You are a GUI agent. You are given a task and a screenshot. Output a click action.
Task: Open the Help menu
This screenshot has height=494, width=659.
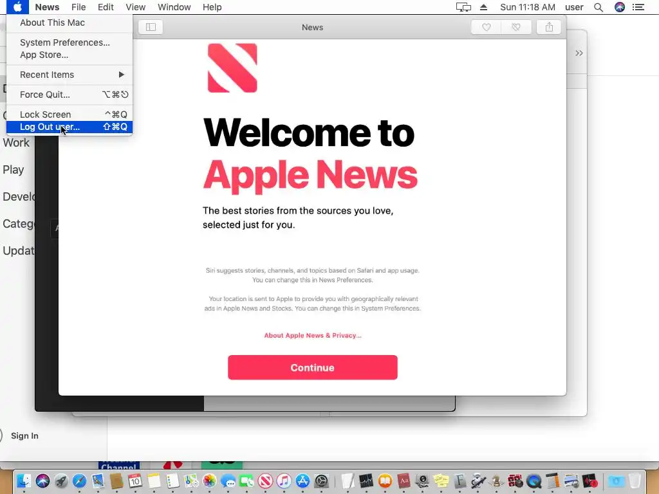(212, 7)
